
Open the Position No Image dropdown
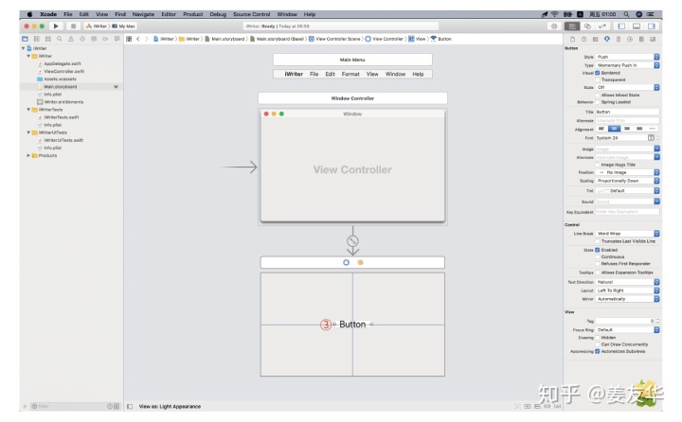(628, 172)
